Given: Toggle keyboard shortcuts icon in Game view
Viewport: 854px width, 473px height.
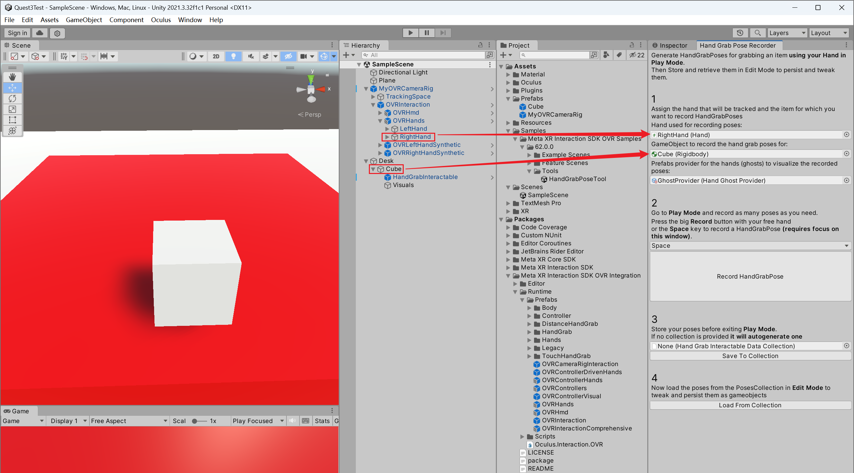Looking at the screenshot, I should coord(305,421).
